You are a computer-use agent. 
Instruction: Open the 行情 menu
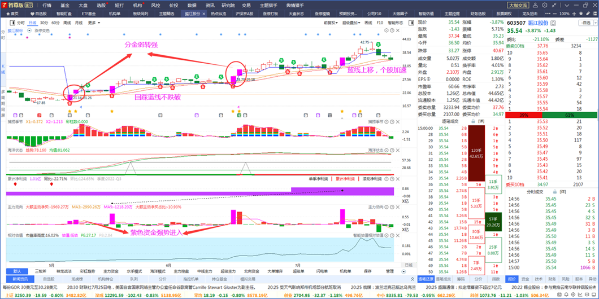tap(46, 5)
